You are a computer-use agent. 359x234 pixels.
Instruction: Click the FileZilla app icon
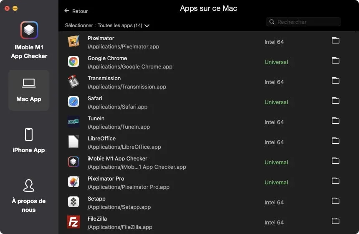[x=73, y=222]
